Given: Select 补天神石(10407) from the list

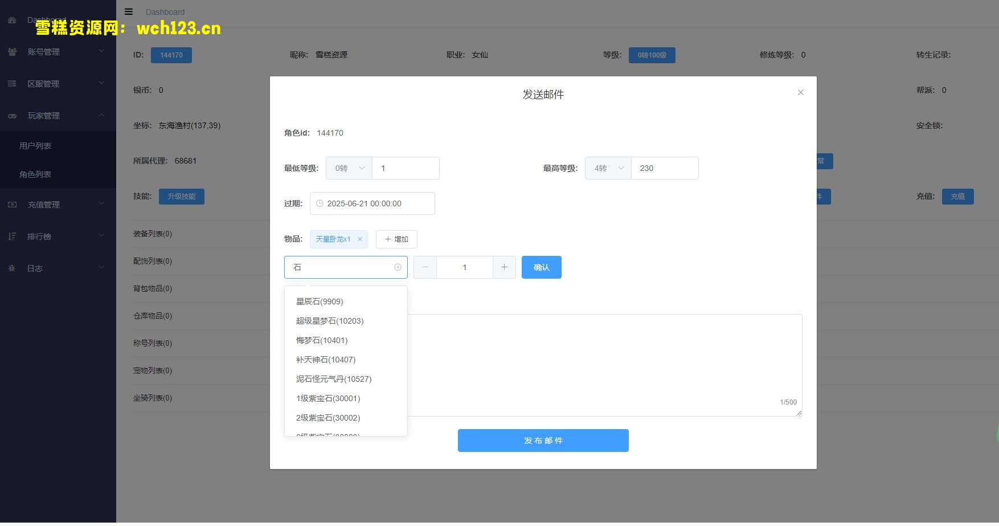Looking at the screenshot, I should (346, 360).
